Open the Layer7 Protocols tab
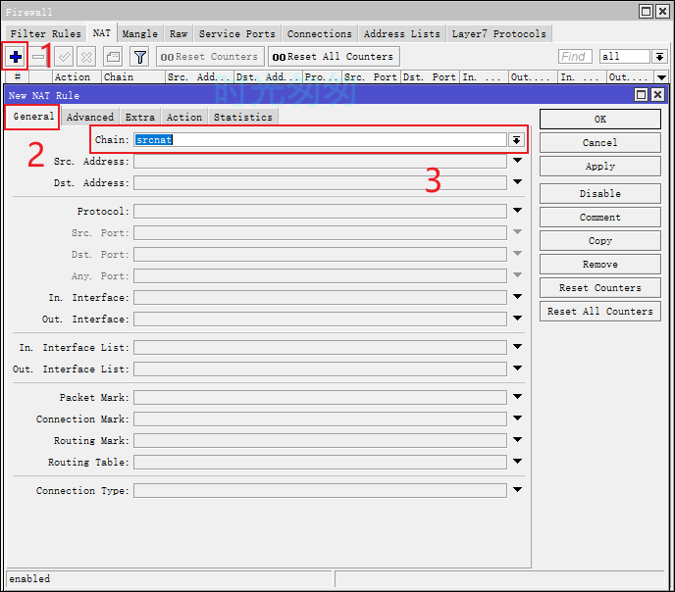Viewport: 675px width, 592px height. coord(499,33)
